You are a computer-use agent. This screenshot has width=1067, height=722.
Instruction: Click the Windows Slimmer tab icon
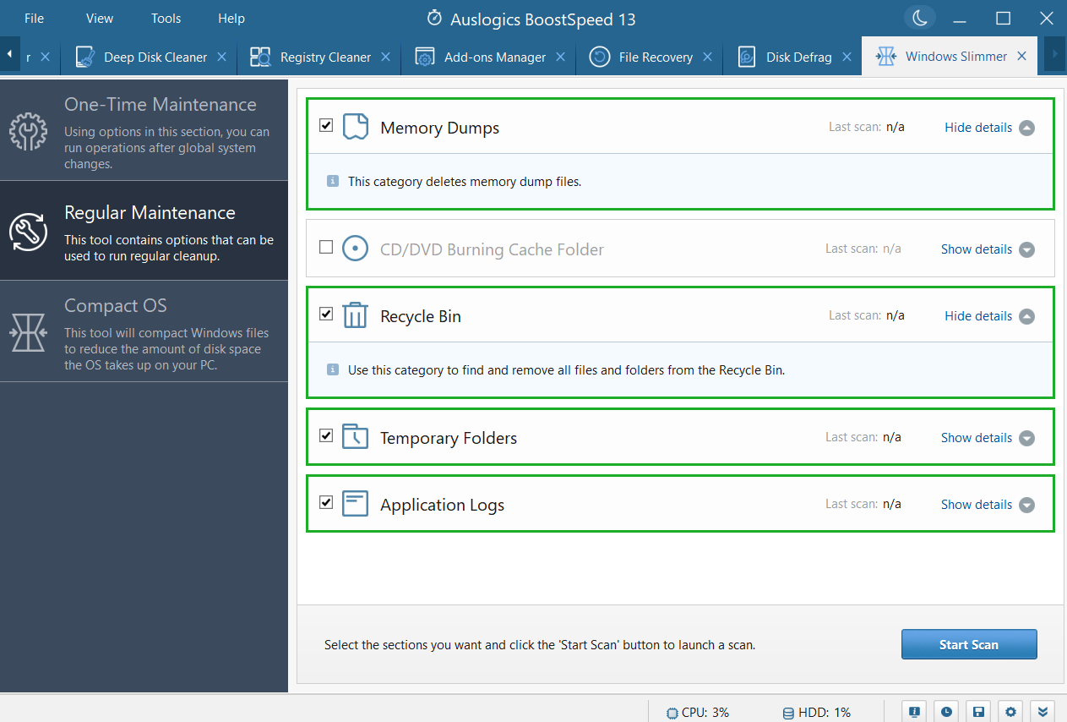click(x=885, y=57)
